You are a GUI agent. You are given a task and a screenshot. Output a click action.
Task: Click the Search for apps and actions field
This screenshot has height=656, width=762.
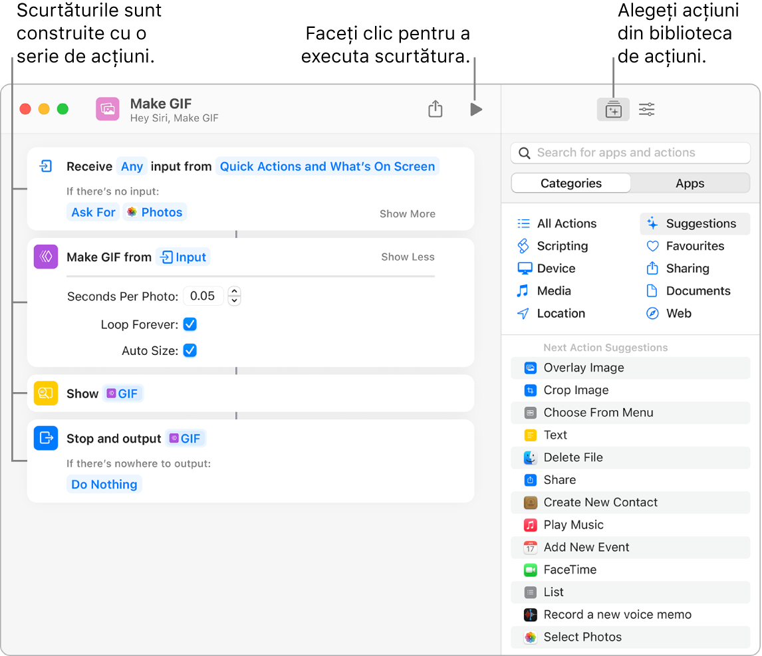(630, 153)
